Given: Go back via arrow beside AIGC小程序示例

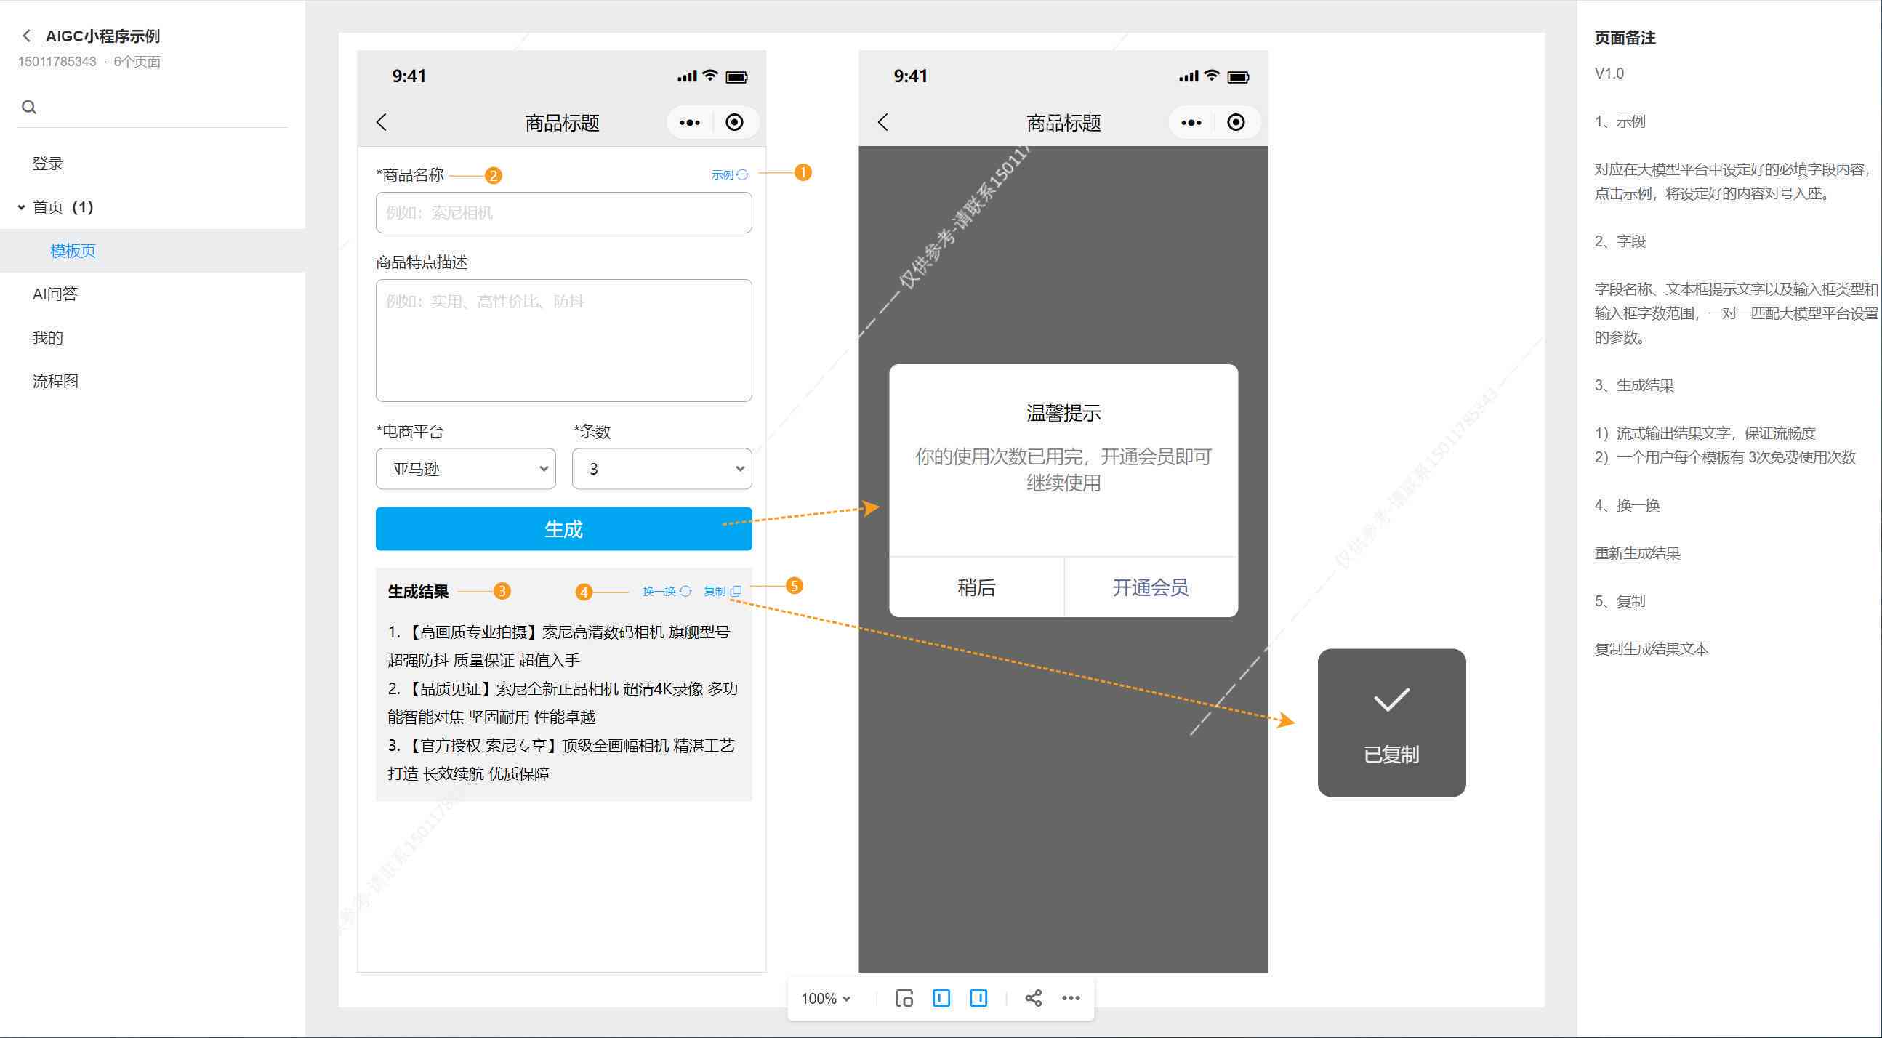Looking at the screenshot, I should pos(27,36).
